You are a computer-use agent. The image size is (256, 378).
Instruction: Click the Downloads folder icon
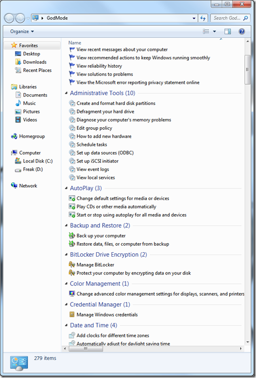pyautogui.click(x=18, y=62)
